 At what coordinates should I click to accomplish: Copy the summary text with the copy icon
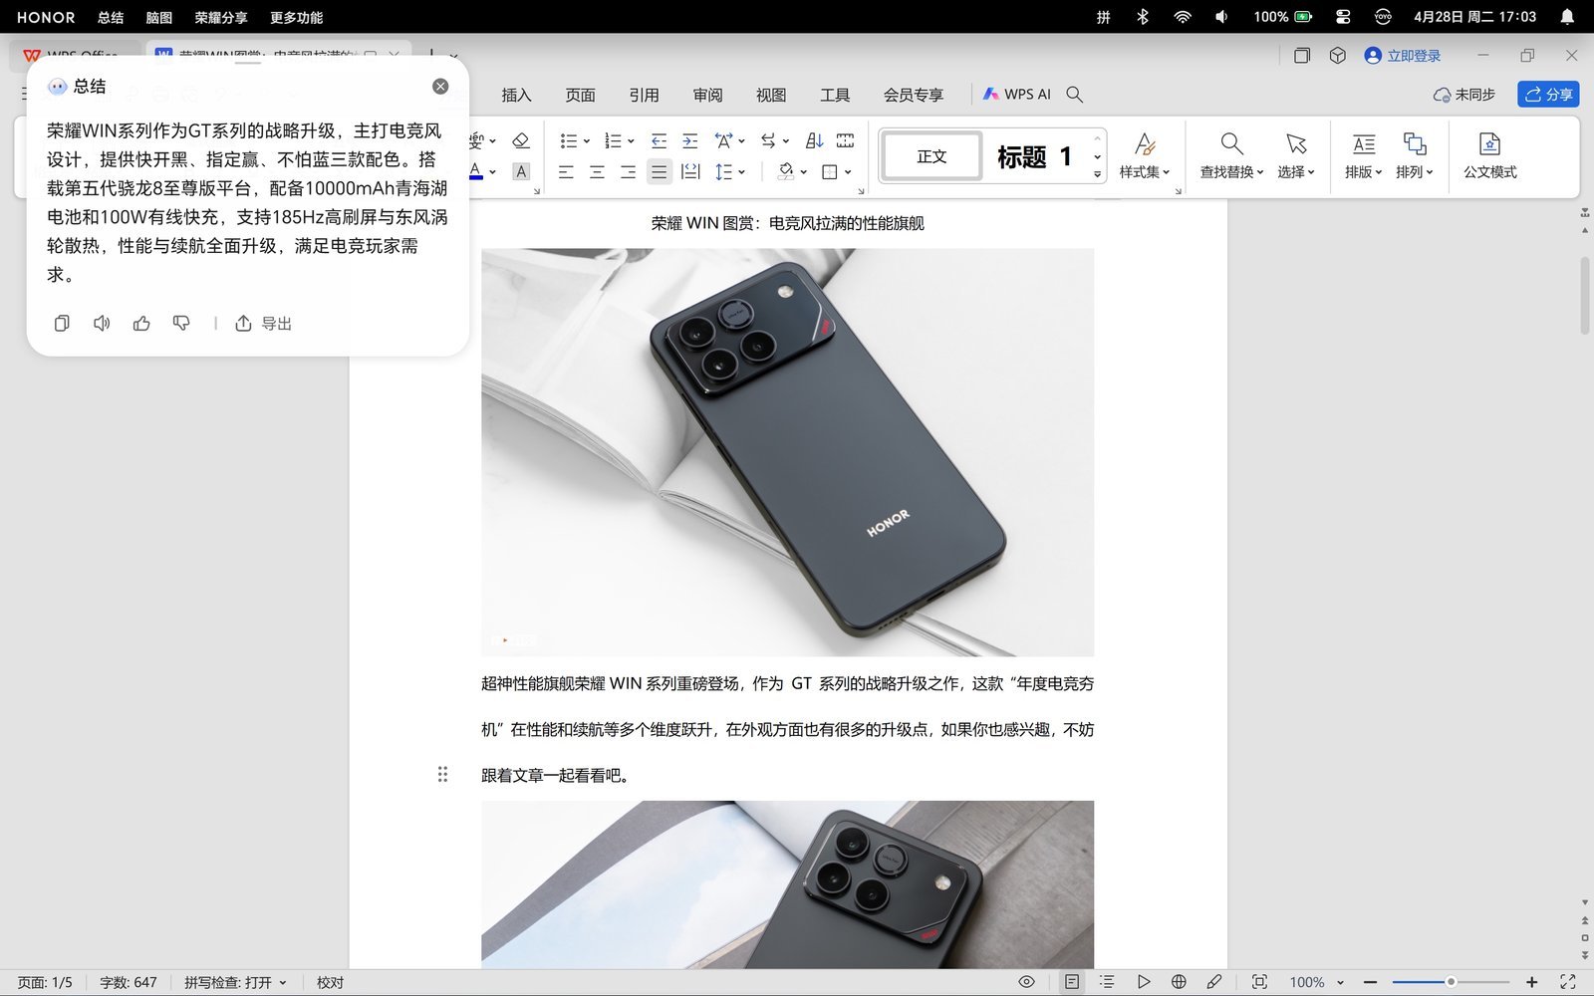pos(62,324)
